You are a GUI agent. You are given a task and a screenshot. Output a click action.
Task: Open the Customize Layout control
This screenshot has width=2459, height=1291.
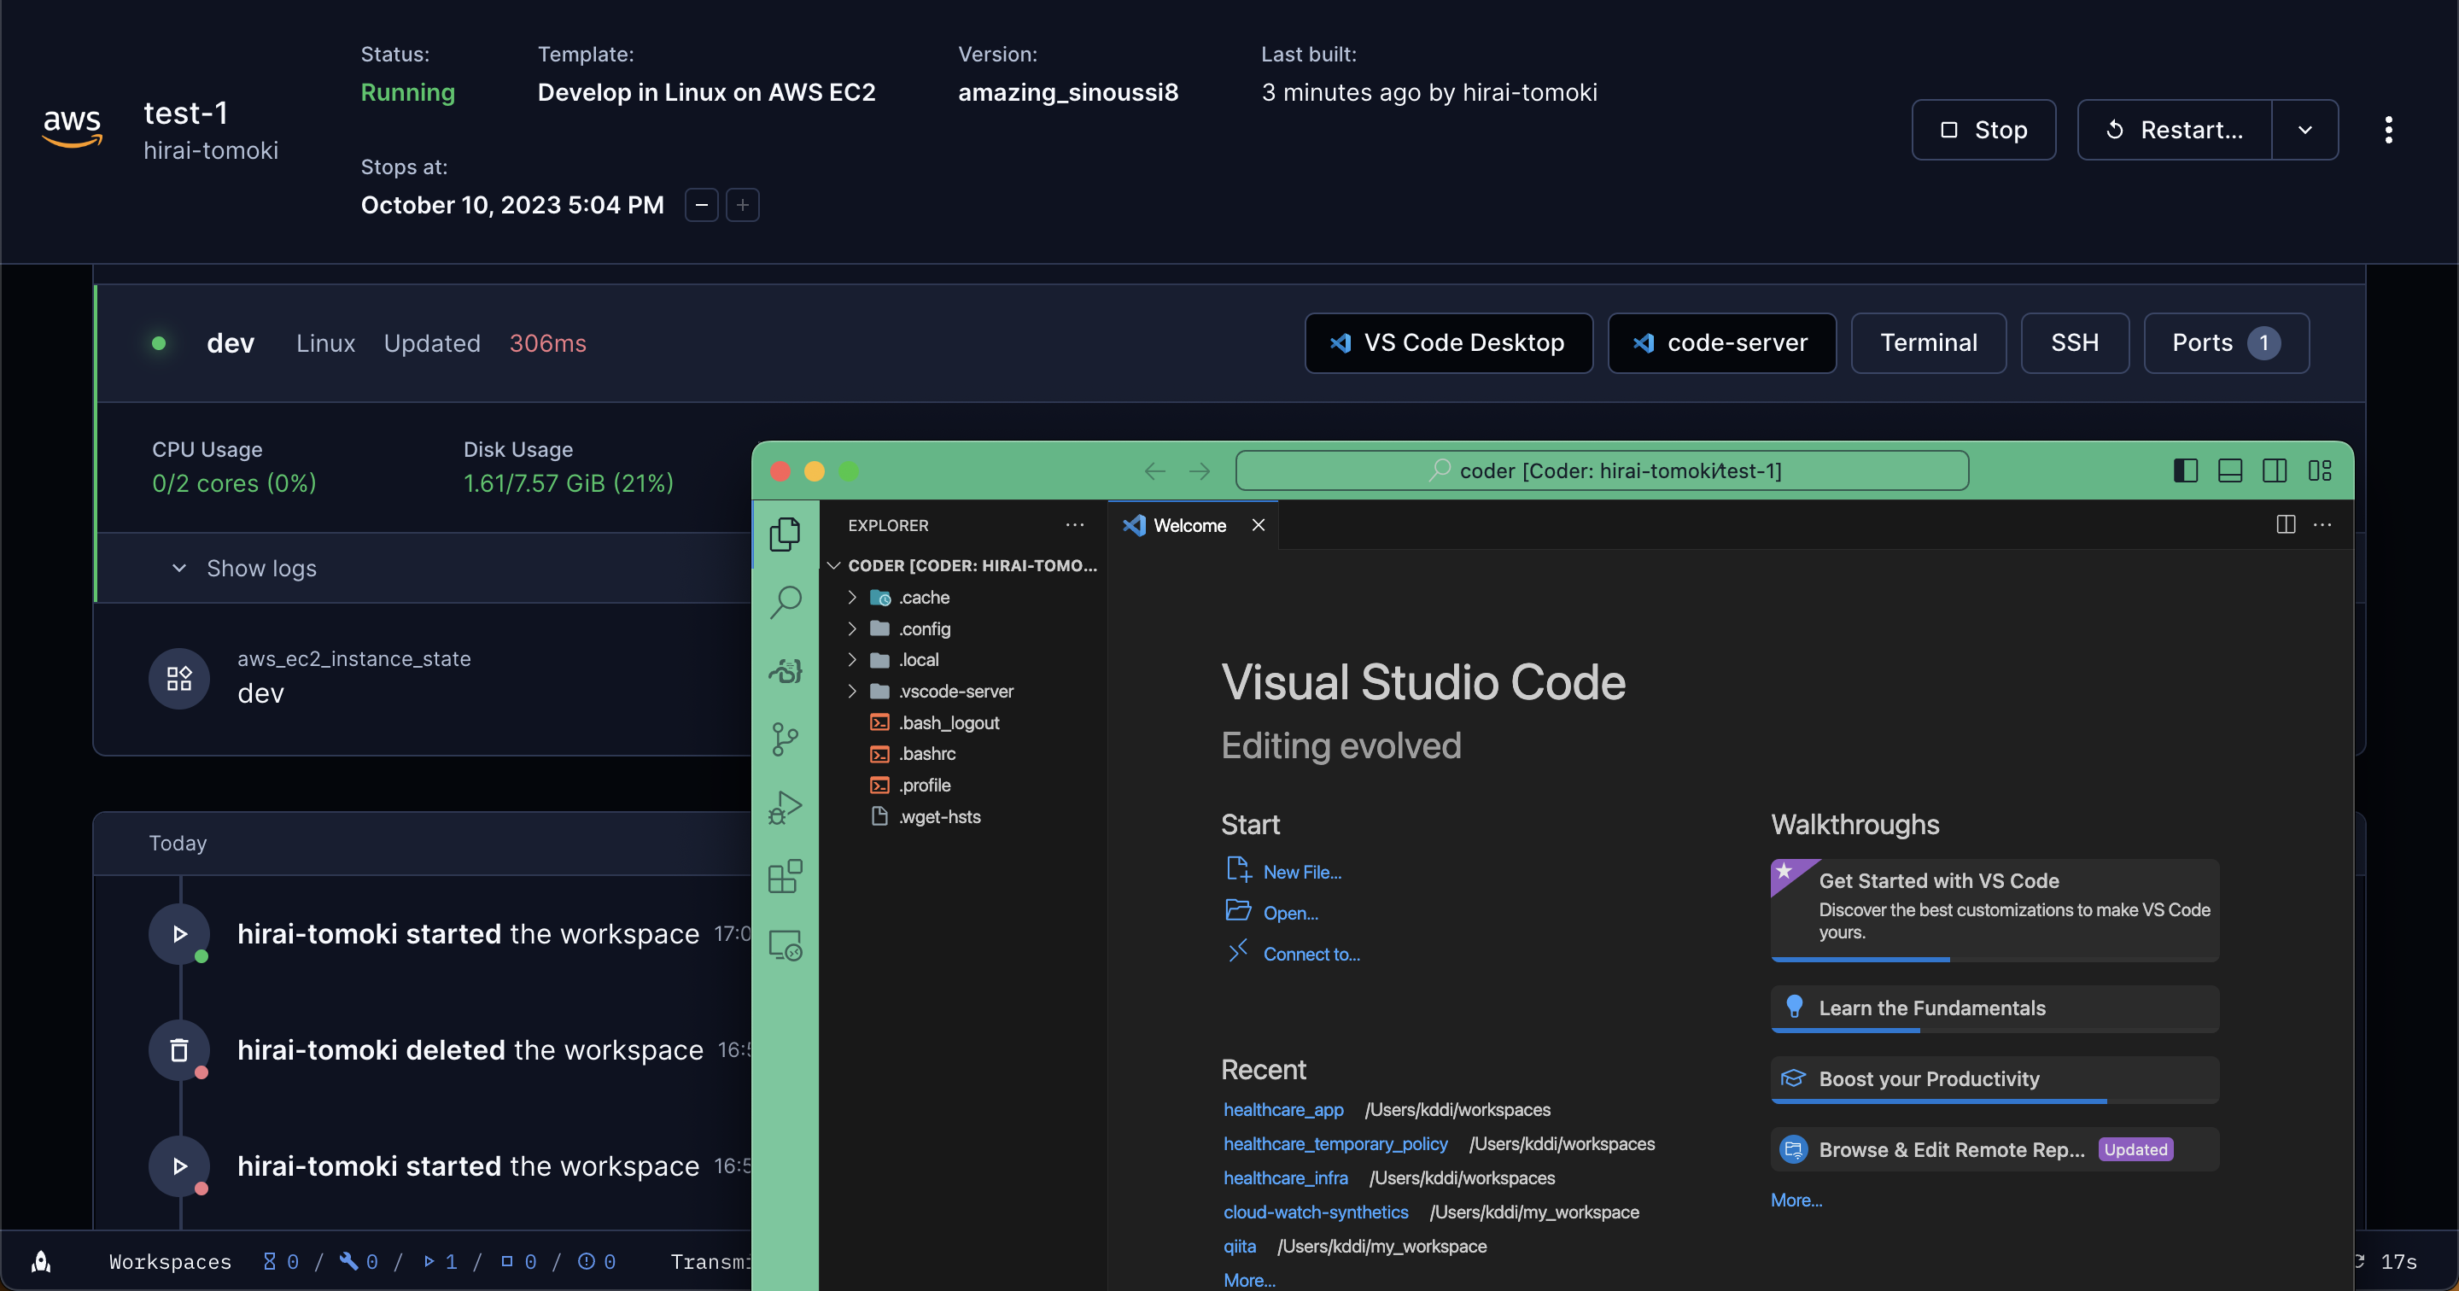tap(2321, 470)
